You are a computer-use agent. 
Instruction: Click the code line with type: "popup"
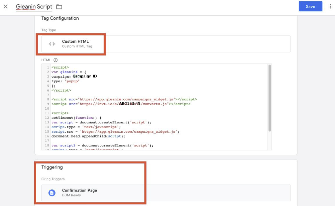click(66, 81)
